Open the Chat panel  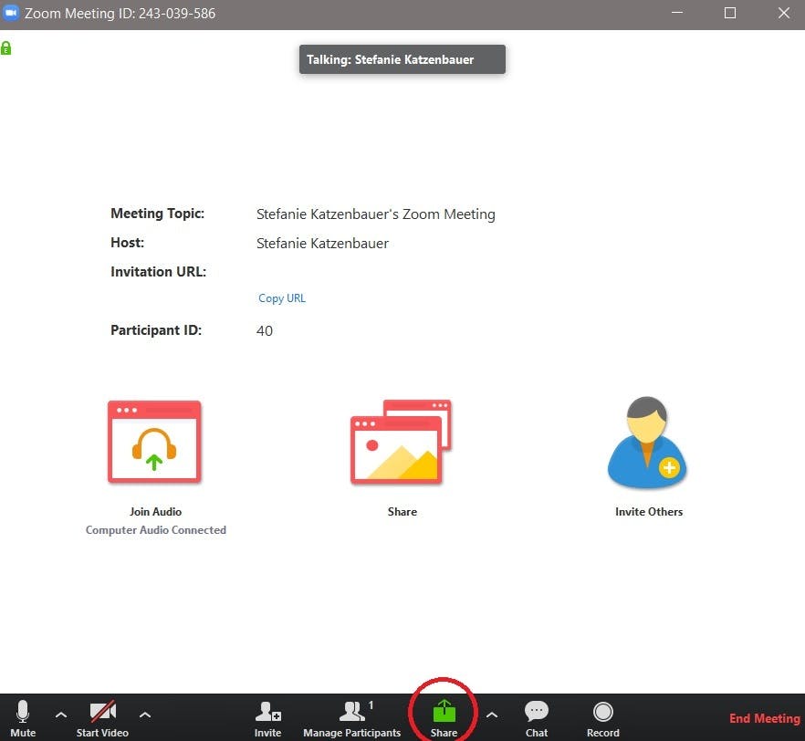[x=537, y=718]
